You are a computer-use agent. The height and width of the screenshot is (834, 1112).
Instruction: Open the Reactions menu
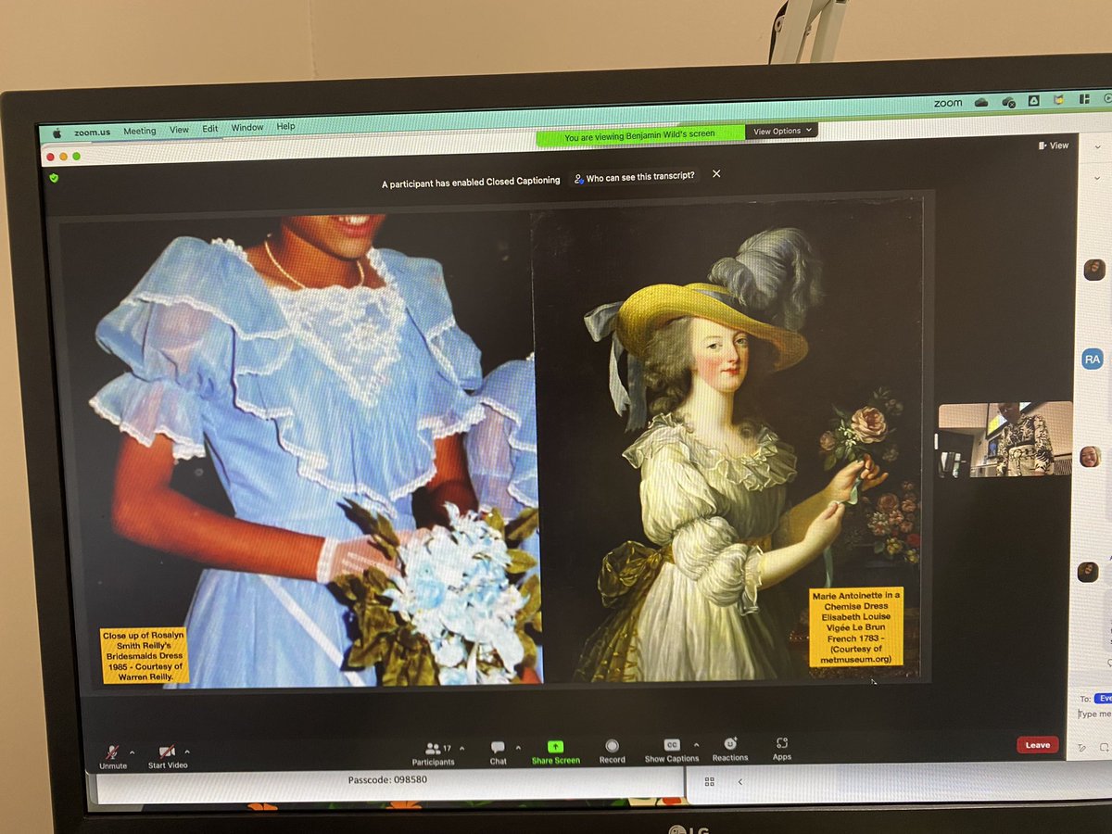[730, 749]
